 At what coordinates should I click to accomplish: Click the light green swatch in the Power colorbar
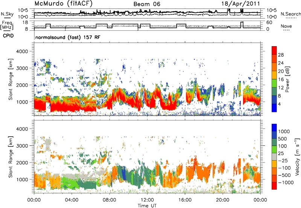pos(274,83)
